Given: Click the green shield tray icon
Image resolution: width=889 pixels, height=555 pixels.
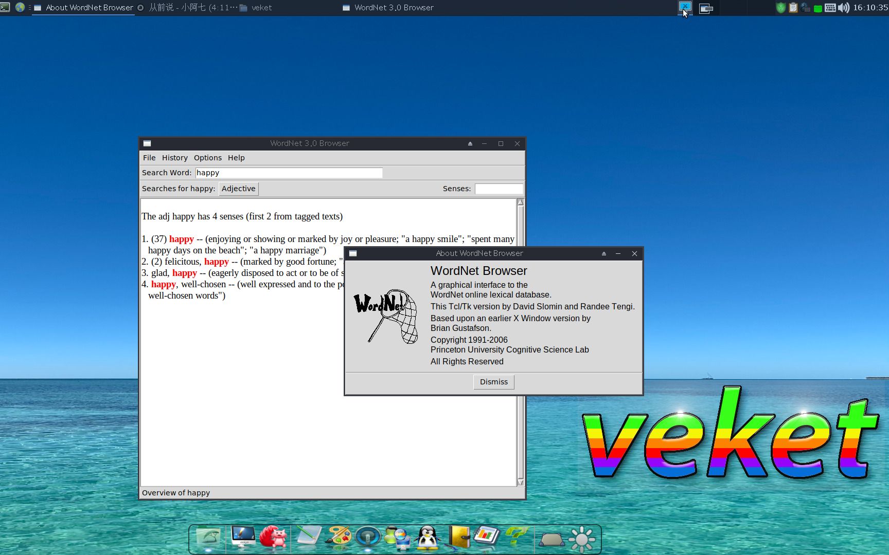Looking at the screenshot, I should pos(780,8).
